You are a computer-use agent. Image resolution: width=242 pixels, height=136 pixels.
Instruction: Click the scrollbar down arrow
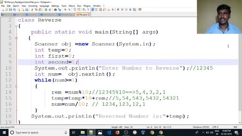[x=240, y=123]
